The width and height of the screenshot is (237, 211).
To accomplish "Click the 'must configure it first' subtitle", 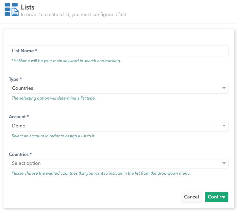I will point(73,15).
